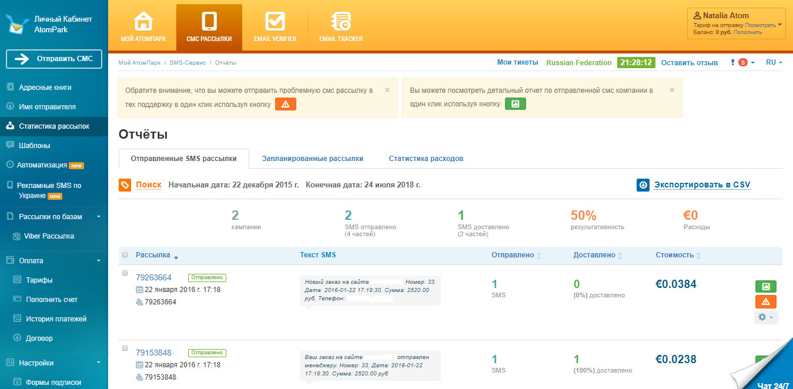Open Email Verifier checkmark icon
793x389 pixels.
275,22
